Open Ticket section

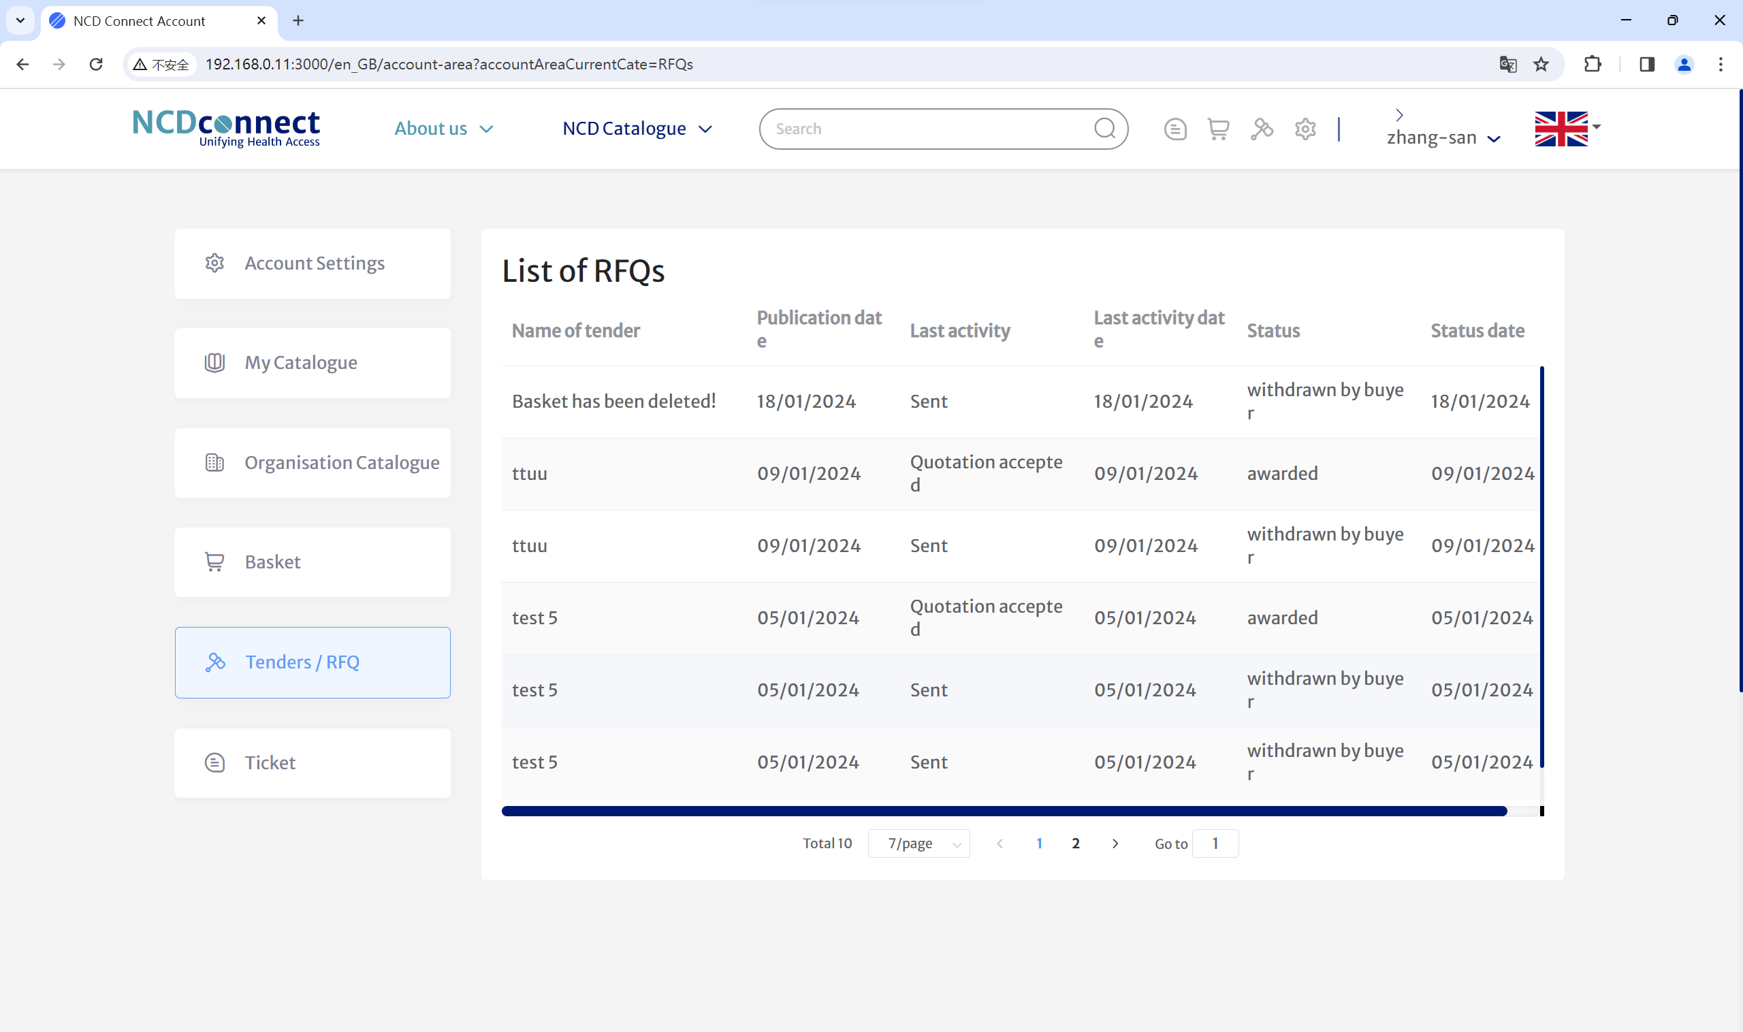[x=313, y=763]
